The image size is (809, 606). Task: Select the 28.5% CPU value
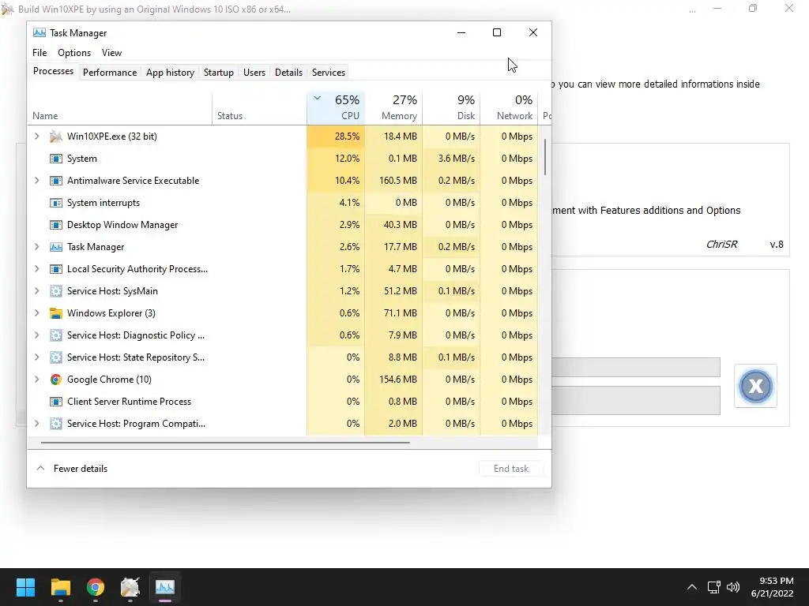[x=336, y=137]
